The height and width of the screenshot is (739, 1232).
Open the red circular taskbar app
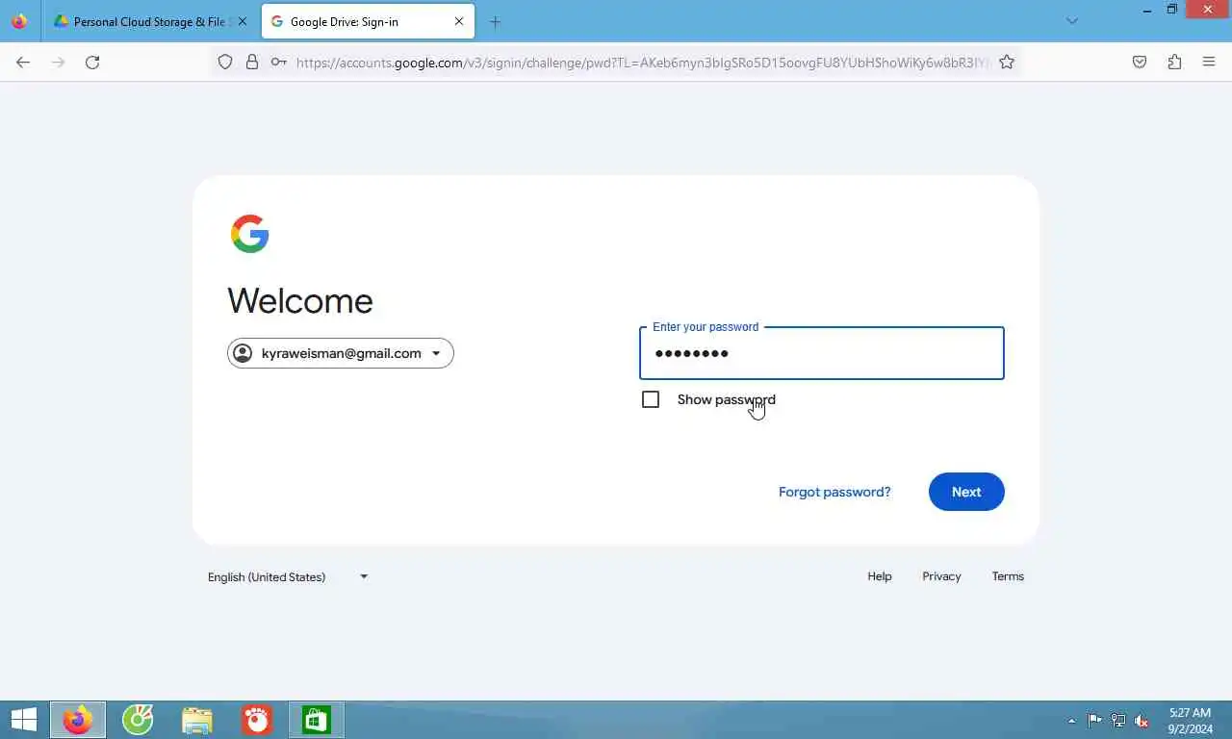click(257, 720)
